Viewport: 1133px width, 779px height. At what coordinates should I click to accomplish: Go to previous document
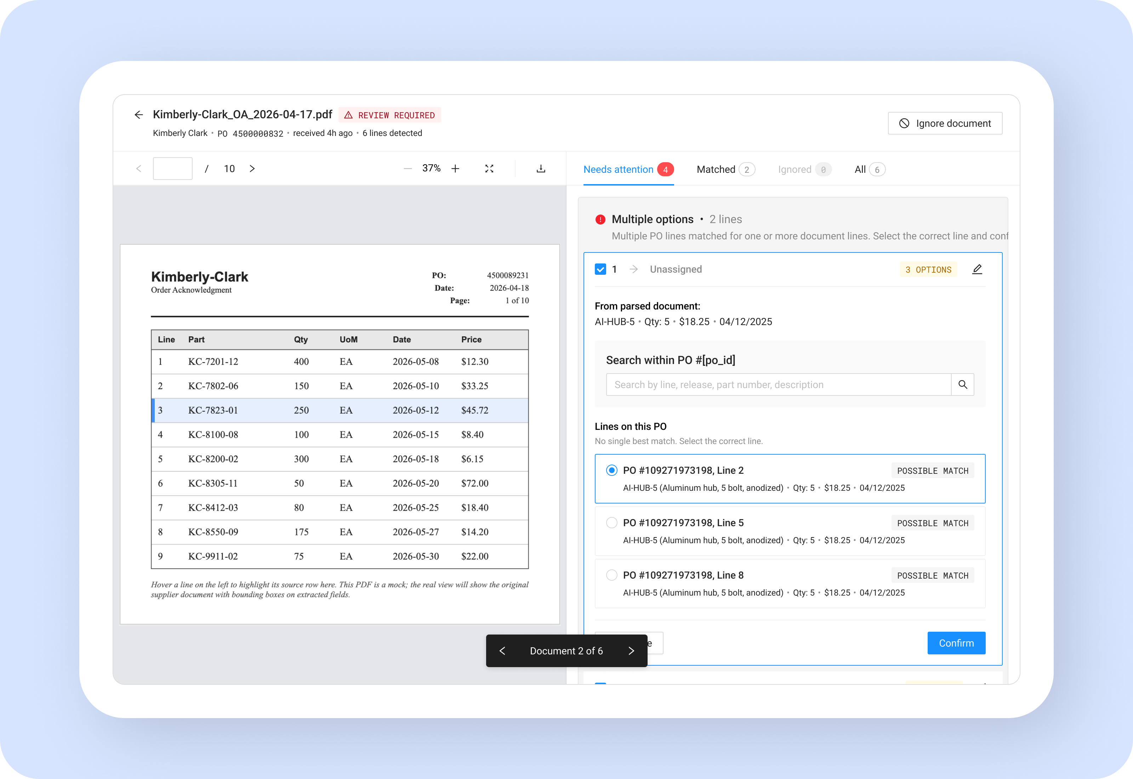tap(502, 651)
